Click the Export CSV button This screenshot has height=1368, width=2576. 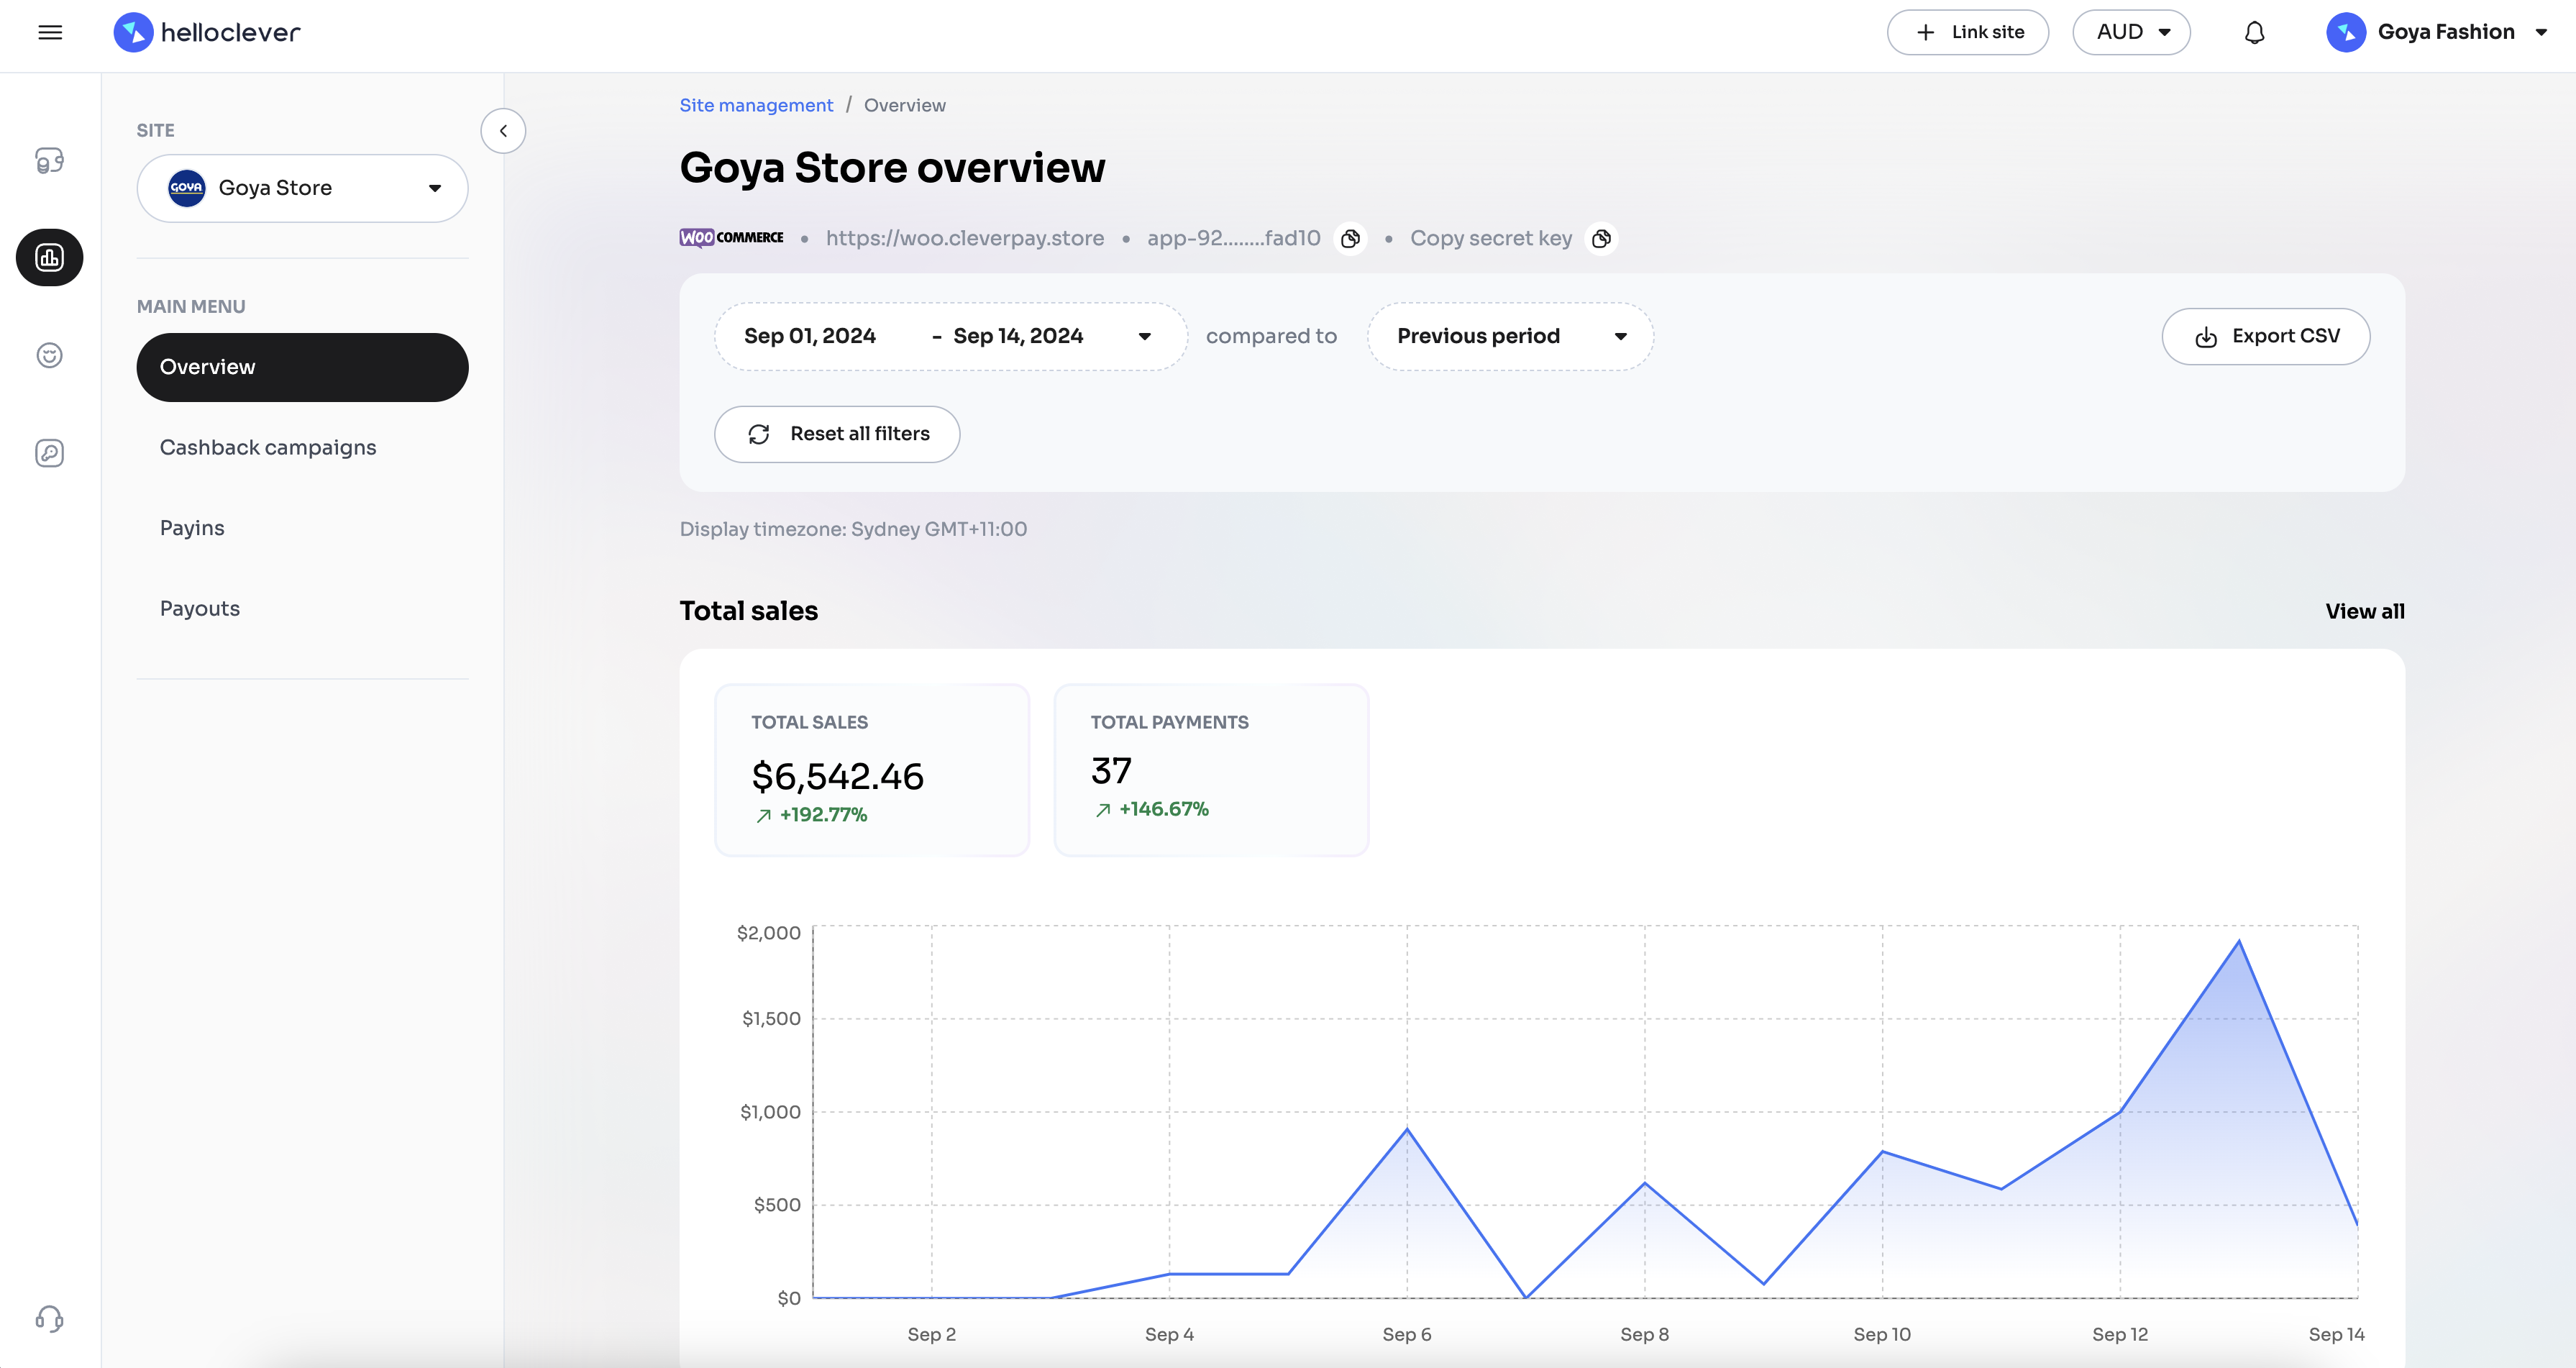click(x=2265, y=336)
